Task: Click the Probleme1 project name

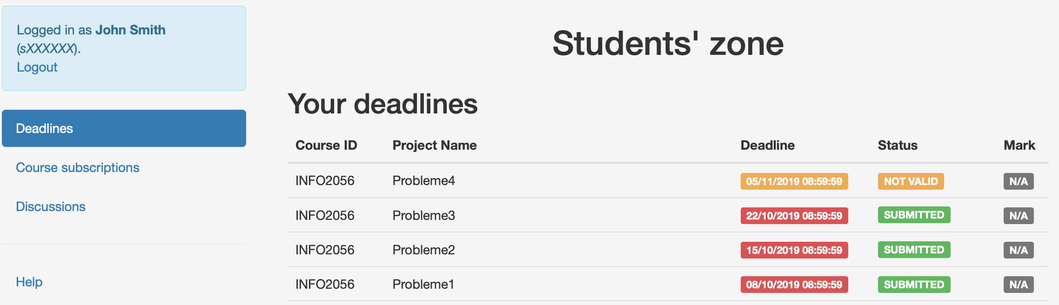Action: click(x=423, y=285)
